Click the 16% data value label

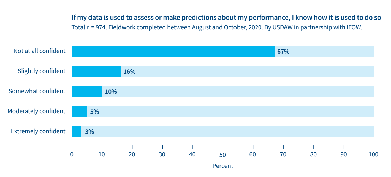click(129, 71)
